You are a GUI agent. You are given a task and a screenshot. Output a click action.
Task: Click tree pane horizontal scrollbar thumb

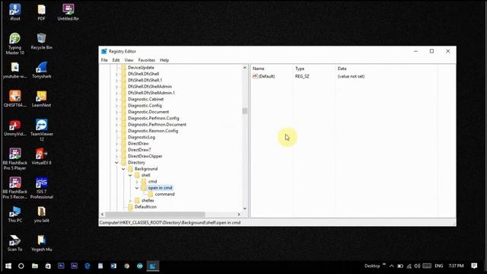[x=155, y=215]
